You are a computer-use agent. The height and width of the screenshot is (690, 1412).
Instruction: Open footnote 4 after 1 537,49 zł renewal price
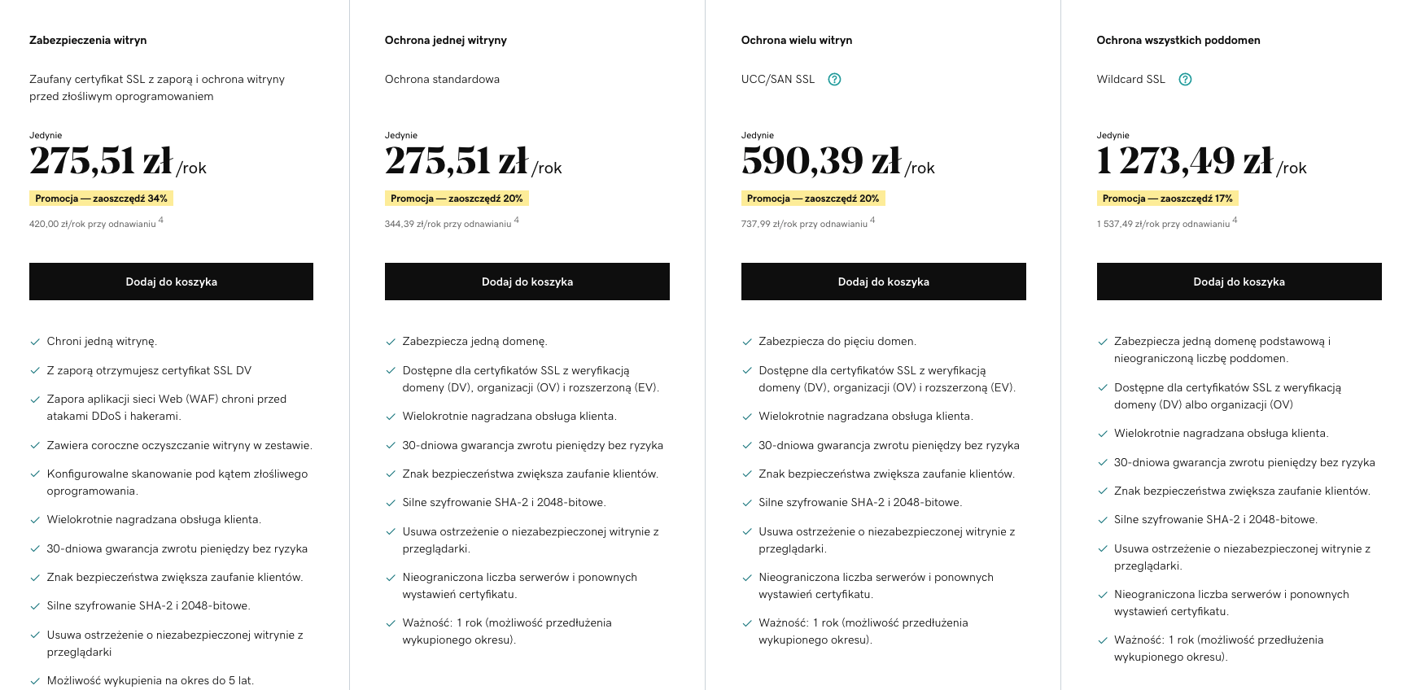tap(1235, 220)
